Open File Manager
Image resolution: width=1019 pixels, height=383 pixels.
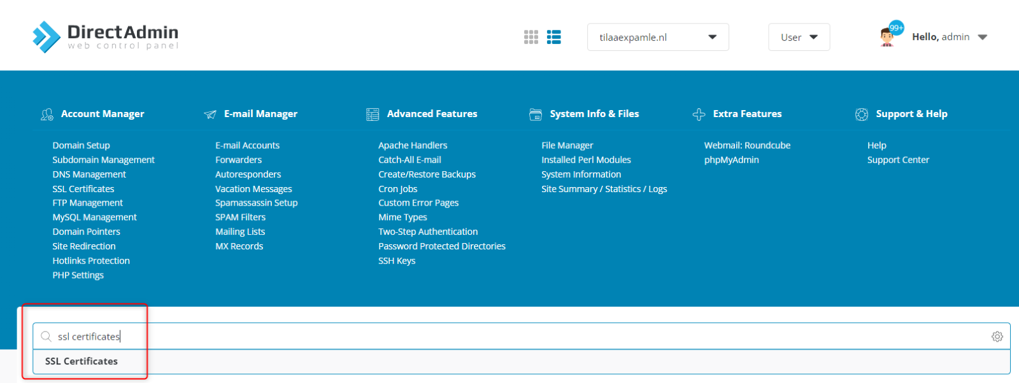point(567,146)
